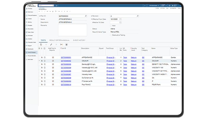Switch to the Tests tab
207x119 pixels.
[43, 40]
